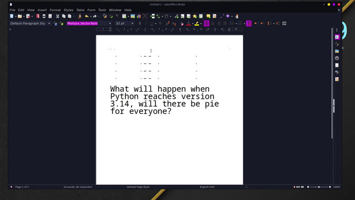Click the Default Page Style status field
This screenshot has height=200, width=355.
138,187
